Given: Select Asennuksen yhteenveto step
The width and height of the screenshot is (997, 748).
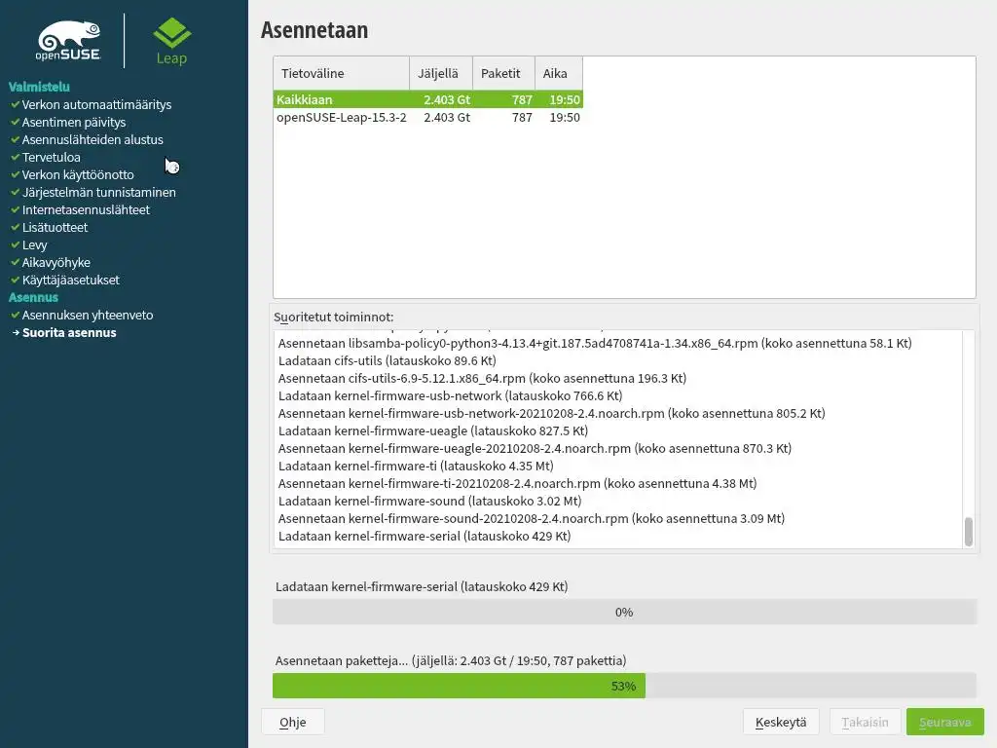Looking at the screenshot, I should point(87,315).
